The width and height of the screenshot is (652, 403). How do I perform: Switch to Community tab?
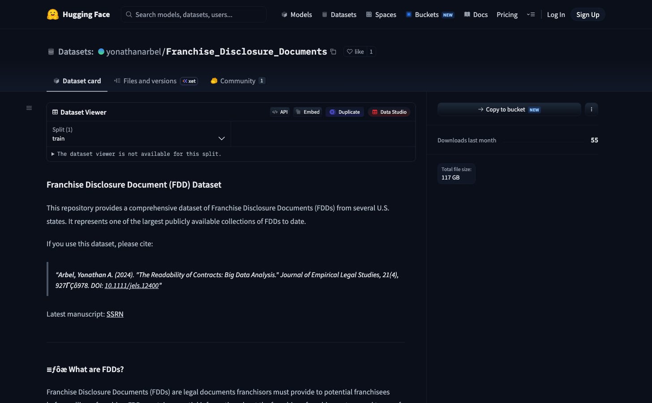(x=238, y=81)
